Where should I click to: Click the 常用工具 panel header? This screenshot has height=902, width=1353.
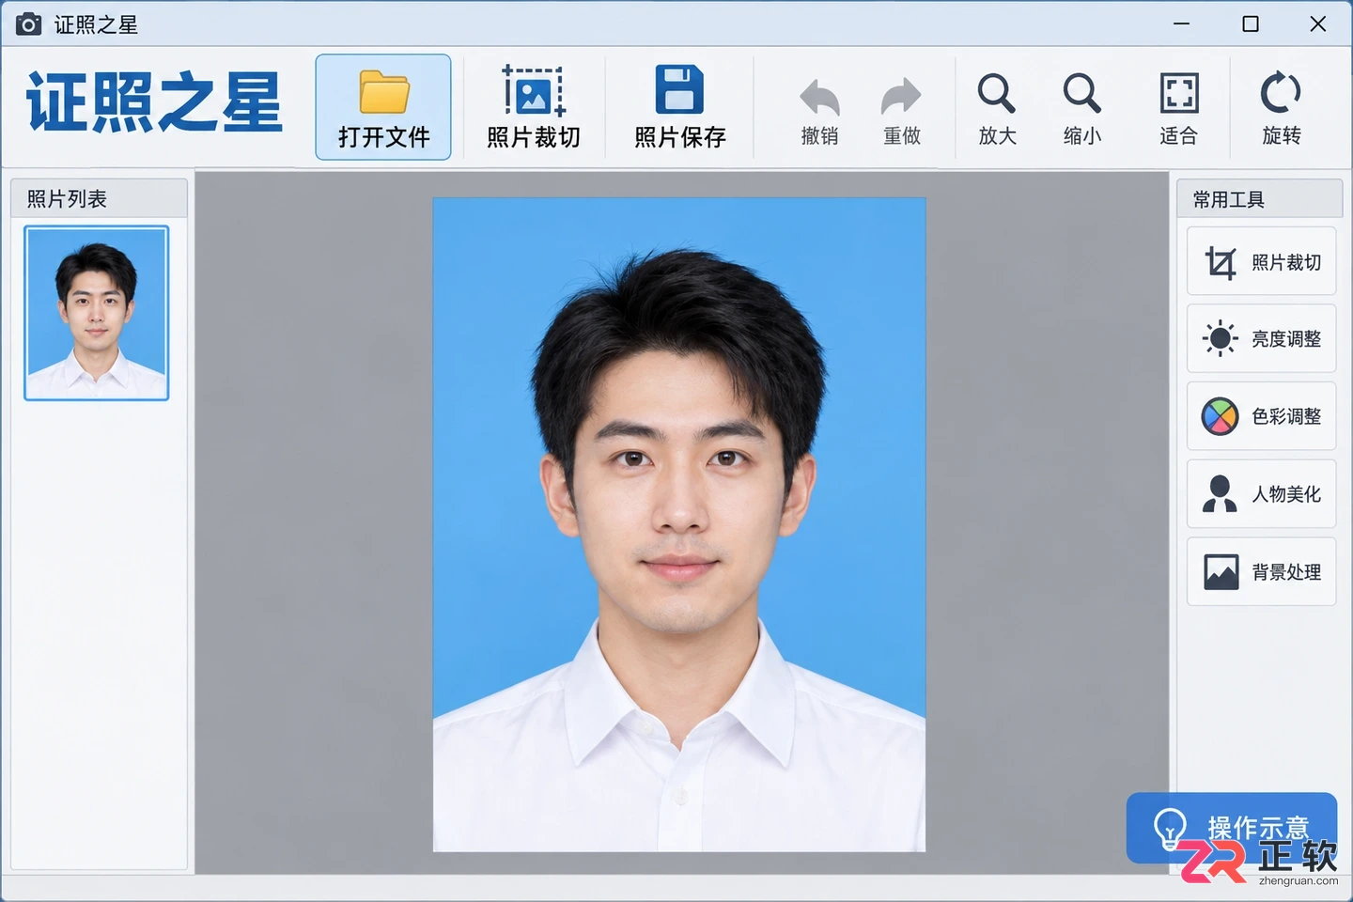pos(1259,198)
